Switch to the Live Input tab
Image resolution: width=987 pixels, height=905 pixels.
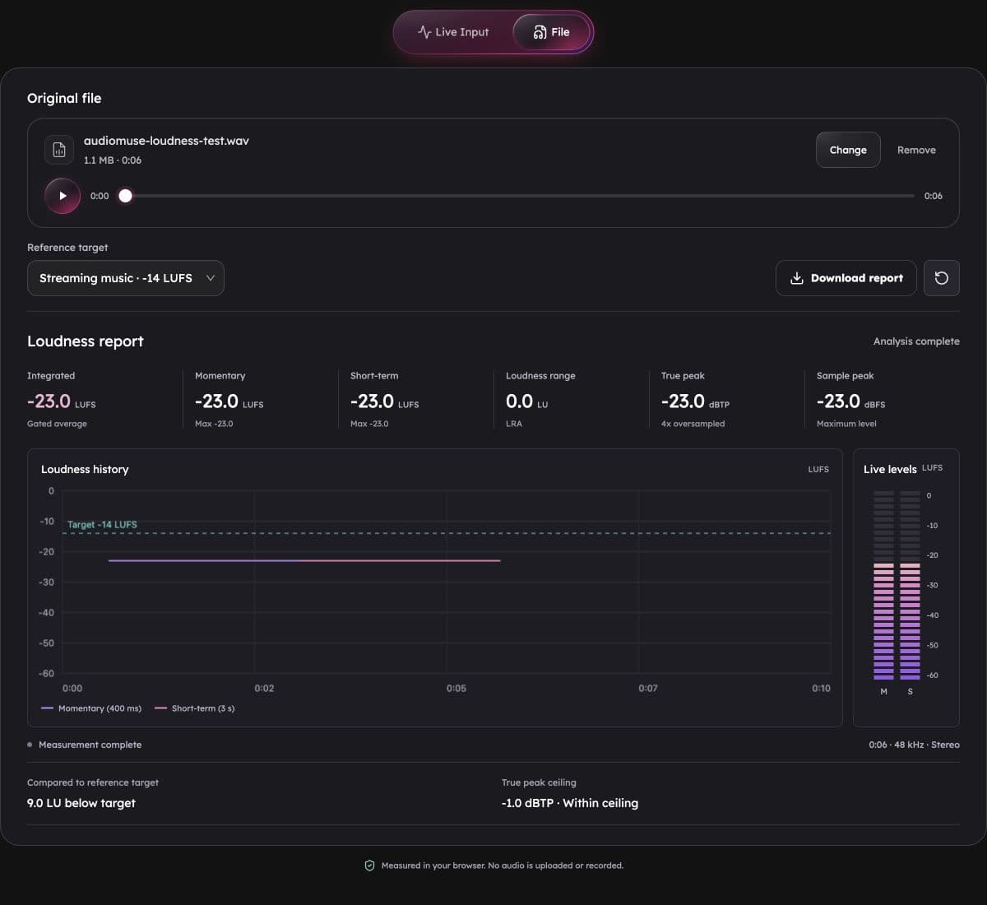453,32
